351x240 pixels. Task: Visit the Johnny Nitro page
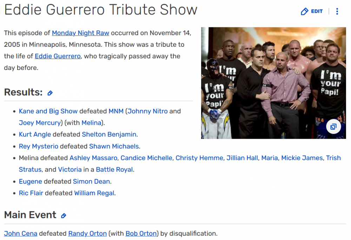pos(147,111)
